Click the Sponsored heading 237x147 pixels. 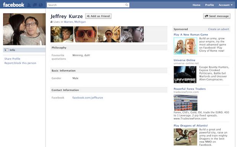(x=181, y=29)
